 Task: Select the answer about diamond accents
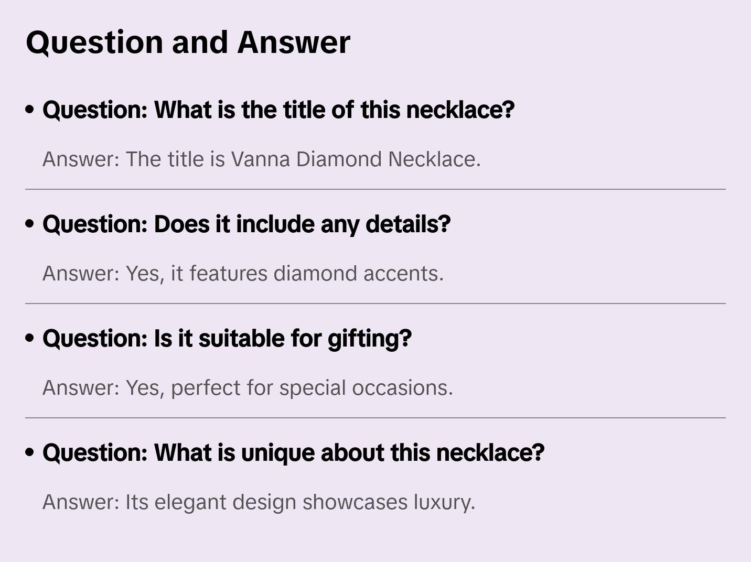[x=243, y=274]
